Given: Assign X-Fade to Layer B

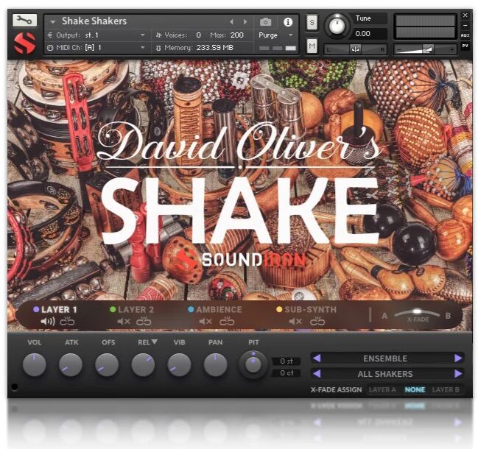Looking at the screenshot, I should (446, 389).
